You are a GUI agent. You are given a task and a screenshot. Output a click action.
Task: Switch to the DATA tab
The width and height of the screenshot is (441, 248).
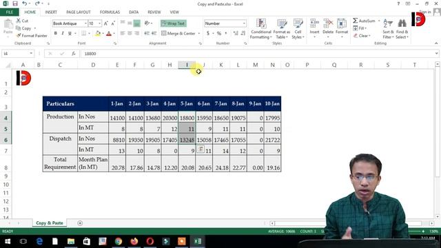[134, 12]
